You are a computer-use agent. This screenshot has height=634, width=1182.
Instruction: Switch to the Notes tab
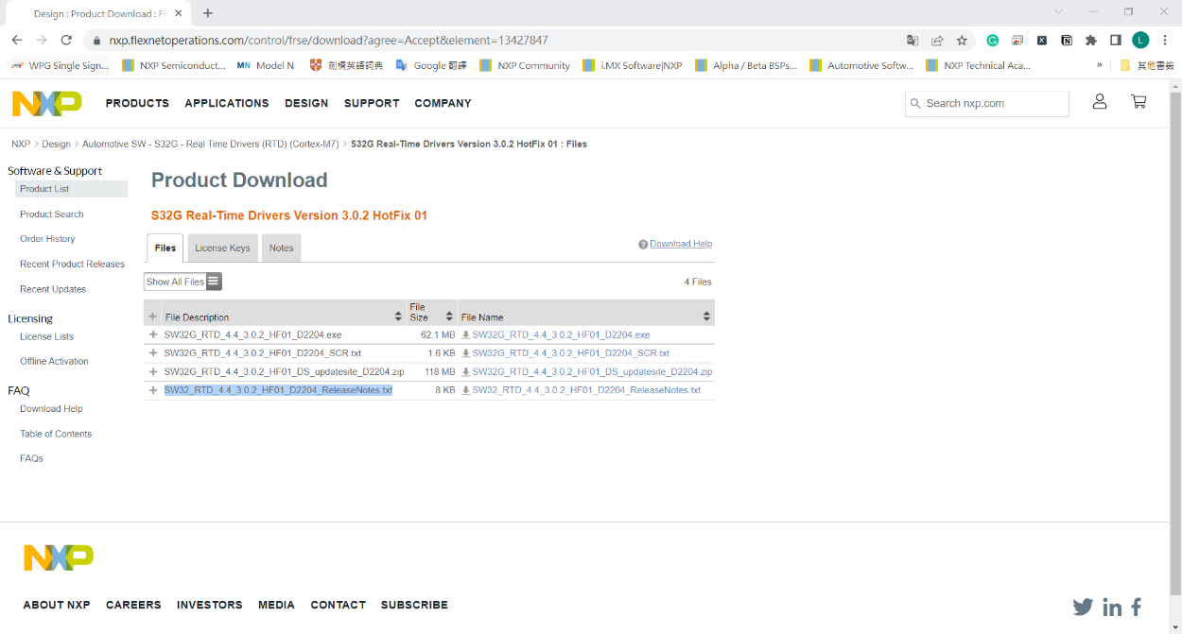tap(281, 248)
